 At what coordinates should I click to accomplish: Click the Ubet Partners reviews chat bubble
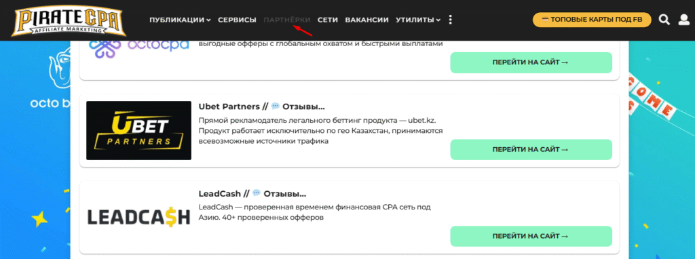[x=276, y=106]
